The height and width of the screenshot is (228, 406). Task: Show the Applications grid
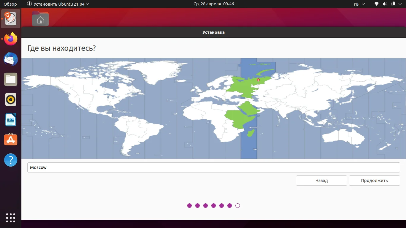(10, 218)
